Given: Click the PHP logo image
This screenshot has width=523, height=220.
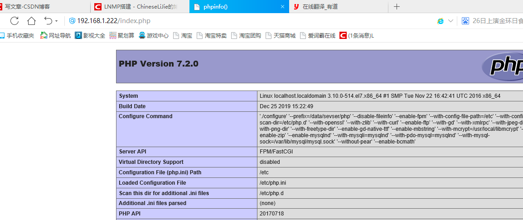Looking at the screenshot, I should tap(502, 67).
